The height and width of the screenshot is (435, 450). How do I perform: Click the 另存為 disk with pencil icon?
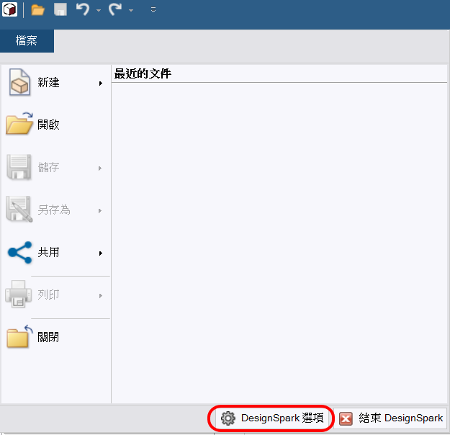coord(19,209)
